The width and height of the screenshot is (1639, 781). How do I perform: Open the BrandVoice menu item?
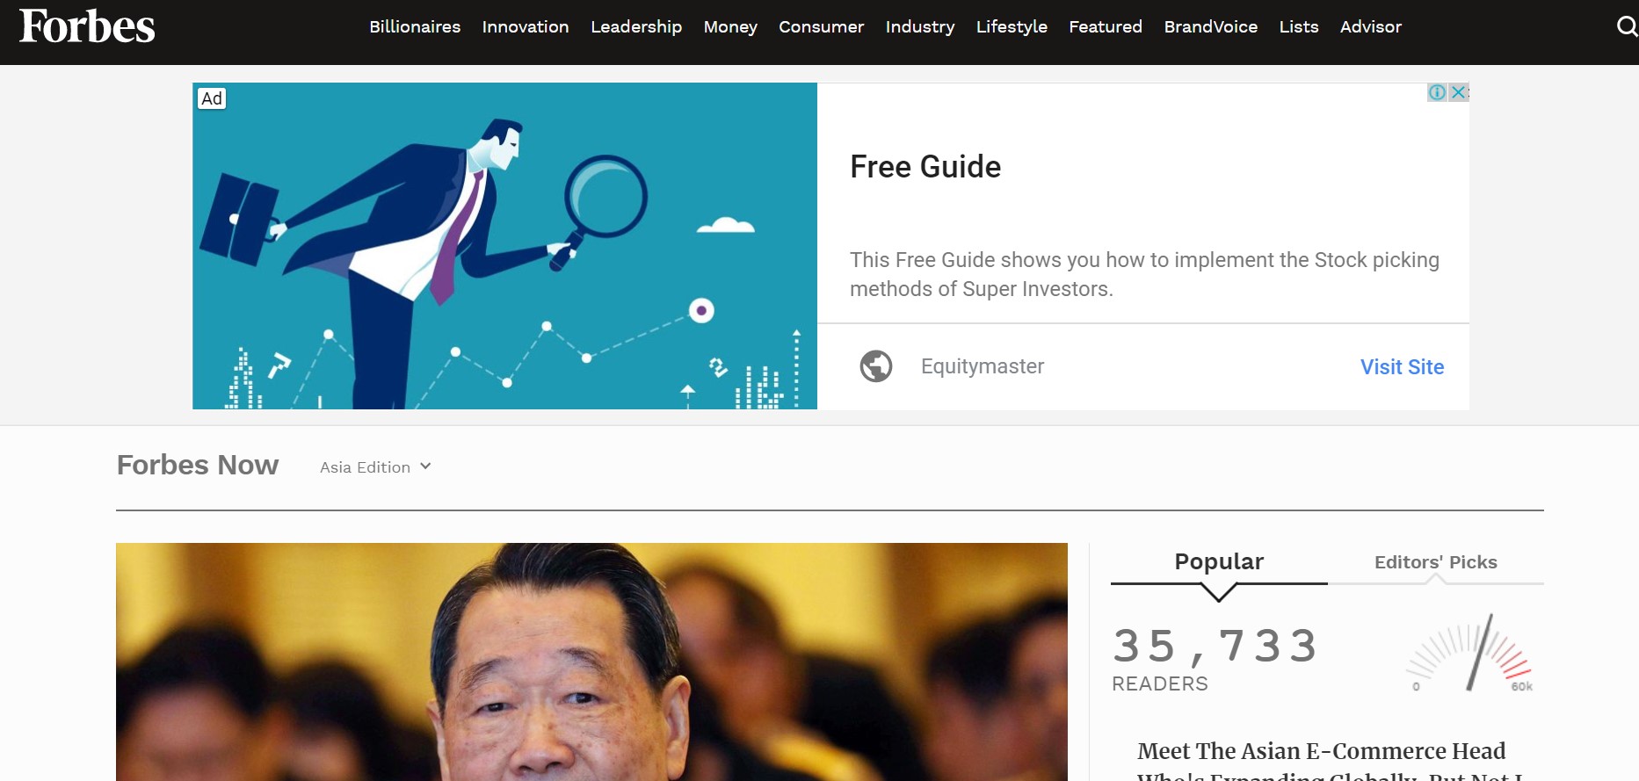click(x=1210, y=27)
